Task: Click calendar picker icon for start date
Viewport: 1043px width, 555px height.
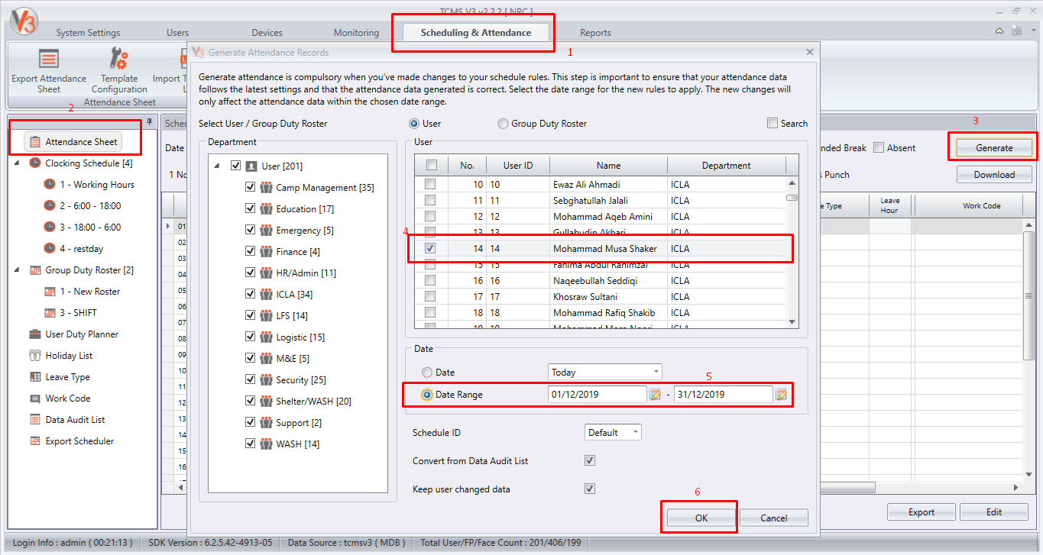Action: click(655, 395)
